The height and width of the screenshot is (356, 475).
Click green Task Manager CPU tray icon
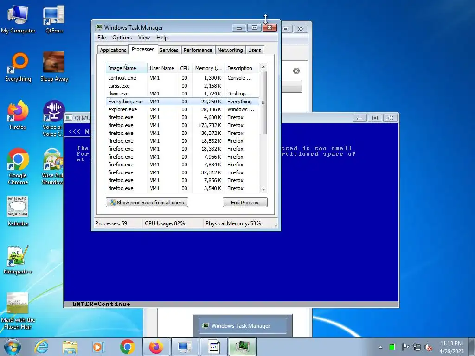(392, 347)
